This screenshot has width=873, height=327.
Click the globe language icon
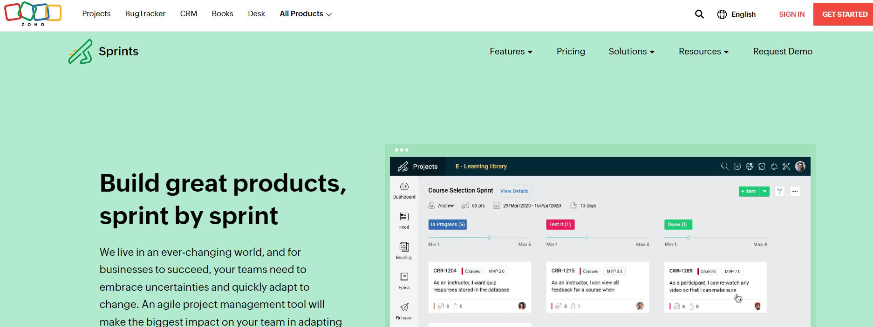point(722,14)
